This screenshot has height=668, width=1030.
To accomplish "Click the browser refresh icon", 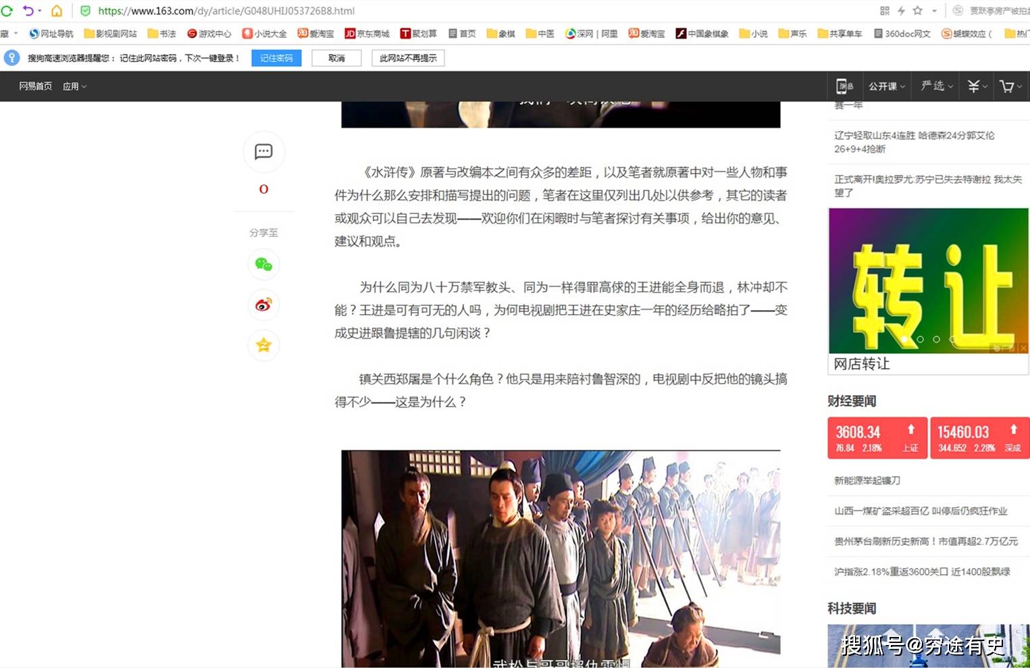I will pyautogui.click(x=7, y=11).
